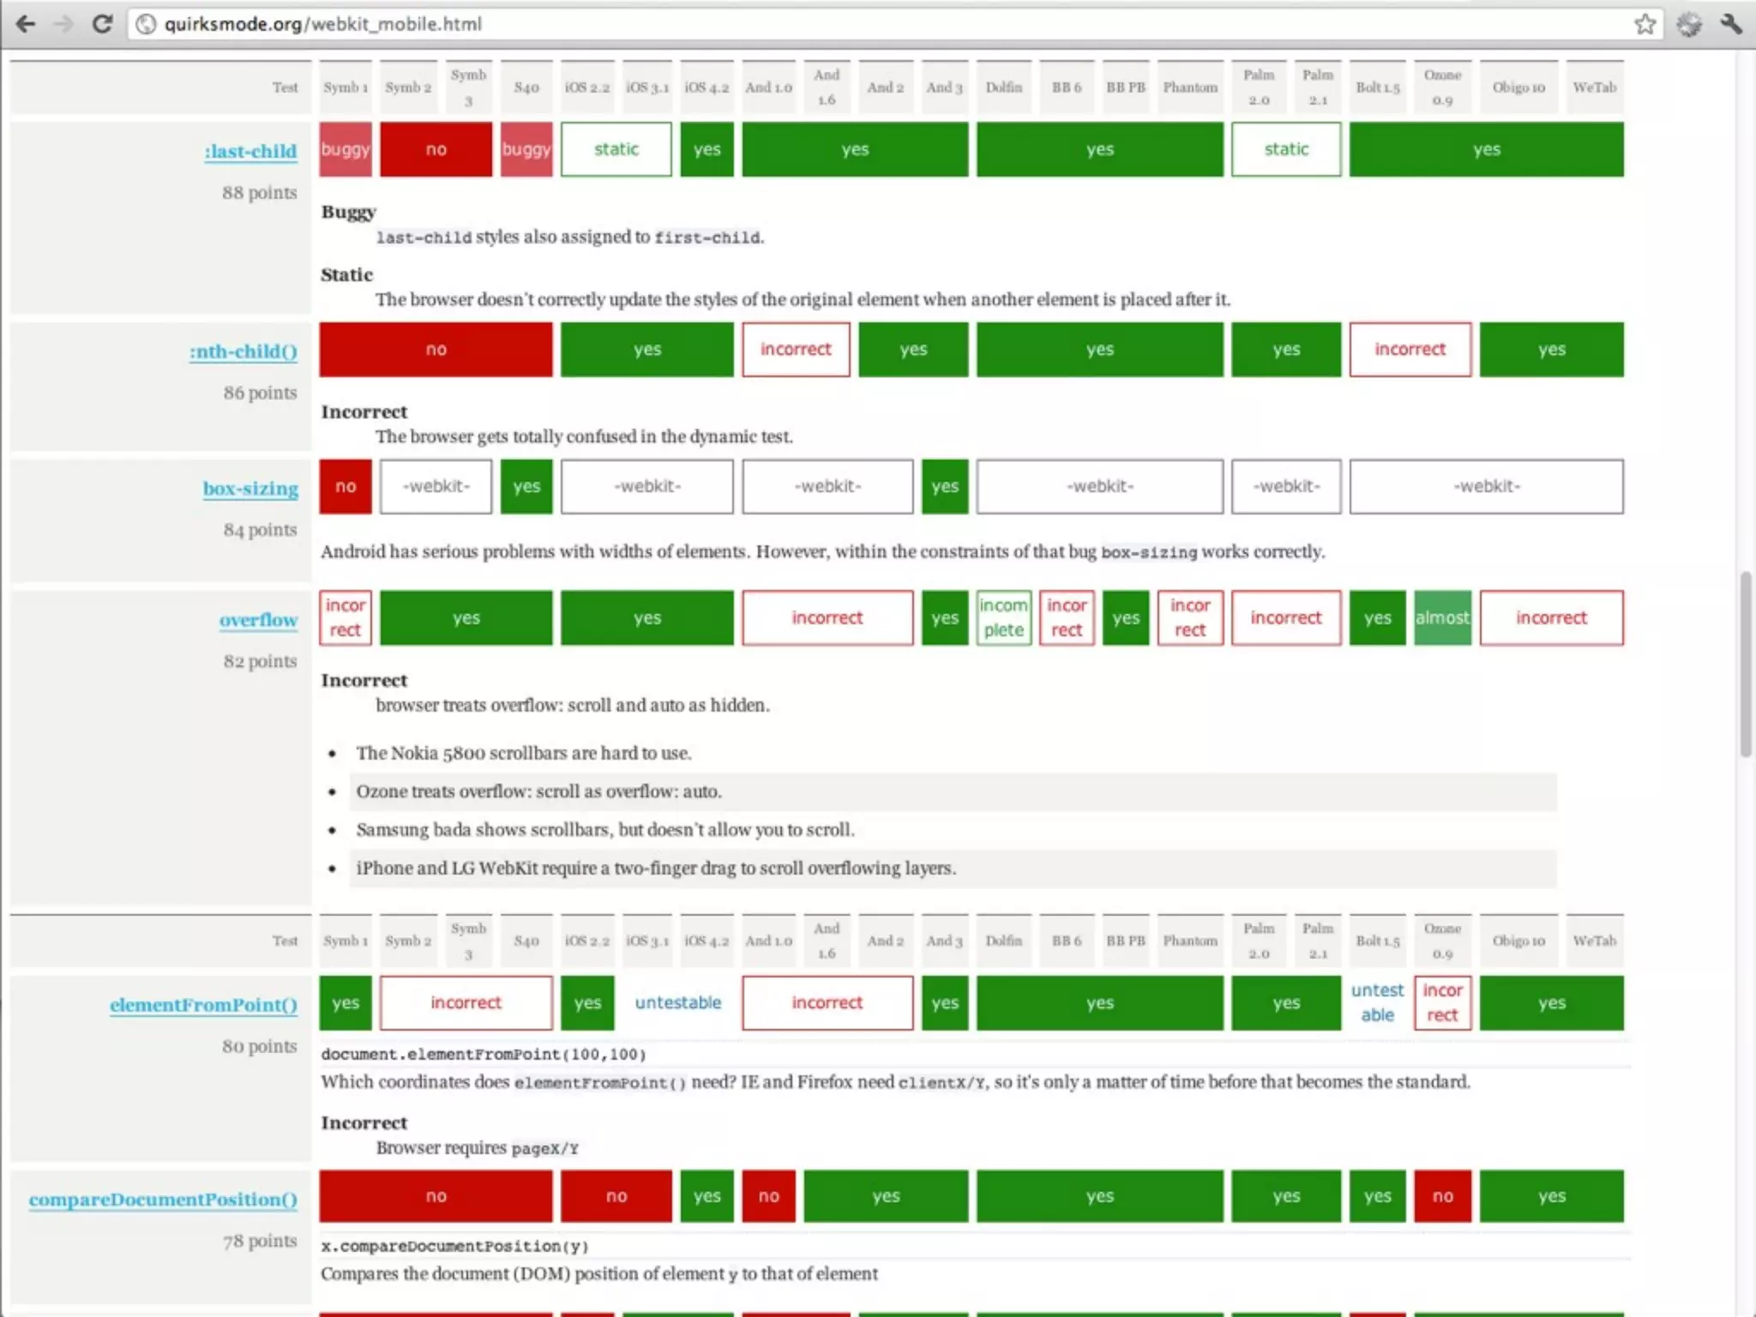This screenshot has height=1317, width=1756.
Task: Click the forward navigation arrow
Action: [63, 24]
